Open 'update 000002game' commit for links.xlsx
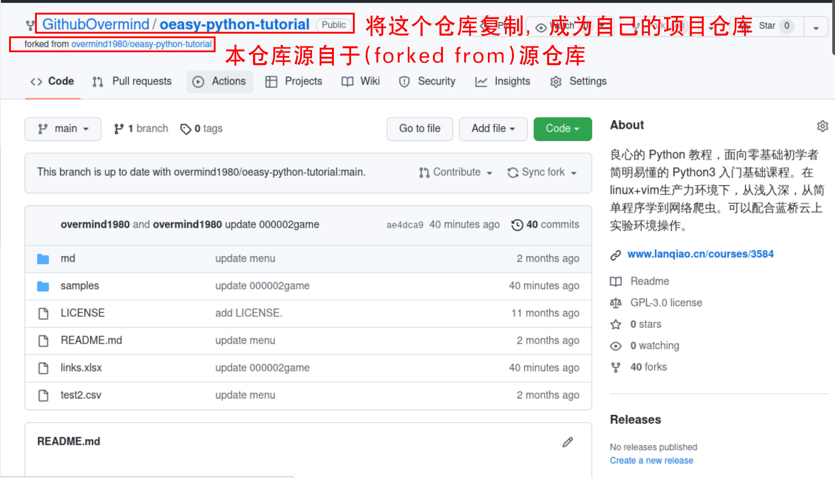The height and width of the screenshot is (478, 835). click(262, 368)
